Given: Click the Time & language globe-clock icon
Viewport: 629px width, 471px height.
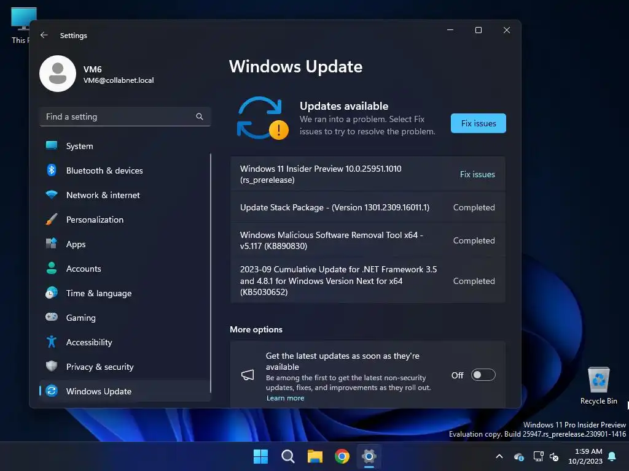Looking at the screenshot, I should [52, 293].
